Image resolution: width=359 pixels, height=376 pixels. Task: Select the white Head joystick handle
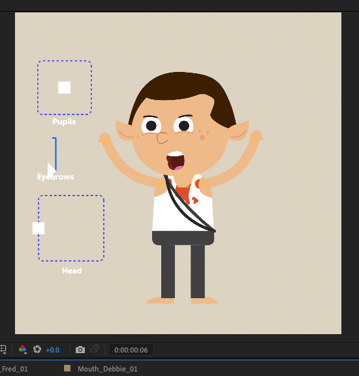click(x=39, y=228)
